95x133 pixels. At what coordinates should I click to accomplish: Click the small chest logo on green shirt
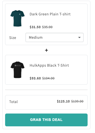[20, 14]
